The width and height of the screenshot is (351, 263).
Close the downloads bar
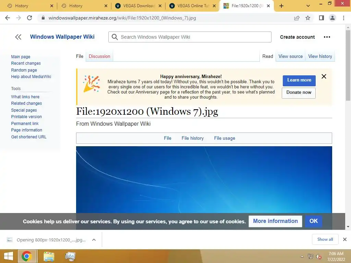coord(345,239)
